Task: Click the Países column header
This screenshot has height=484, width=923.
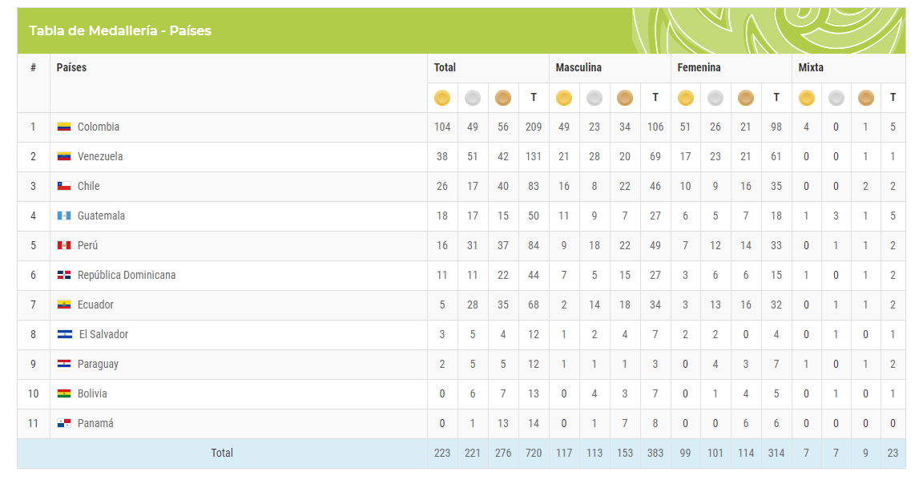Action: tap(71, 68)
